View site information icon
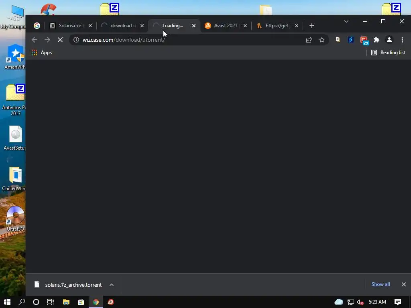Screen dimensions: 411x308 point(76,40)
